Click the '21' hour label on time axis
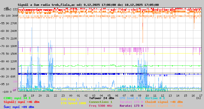204x109 pixels. (x=48, y=96)
